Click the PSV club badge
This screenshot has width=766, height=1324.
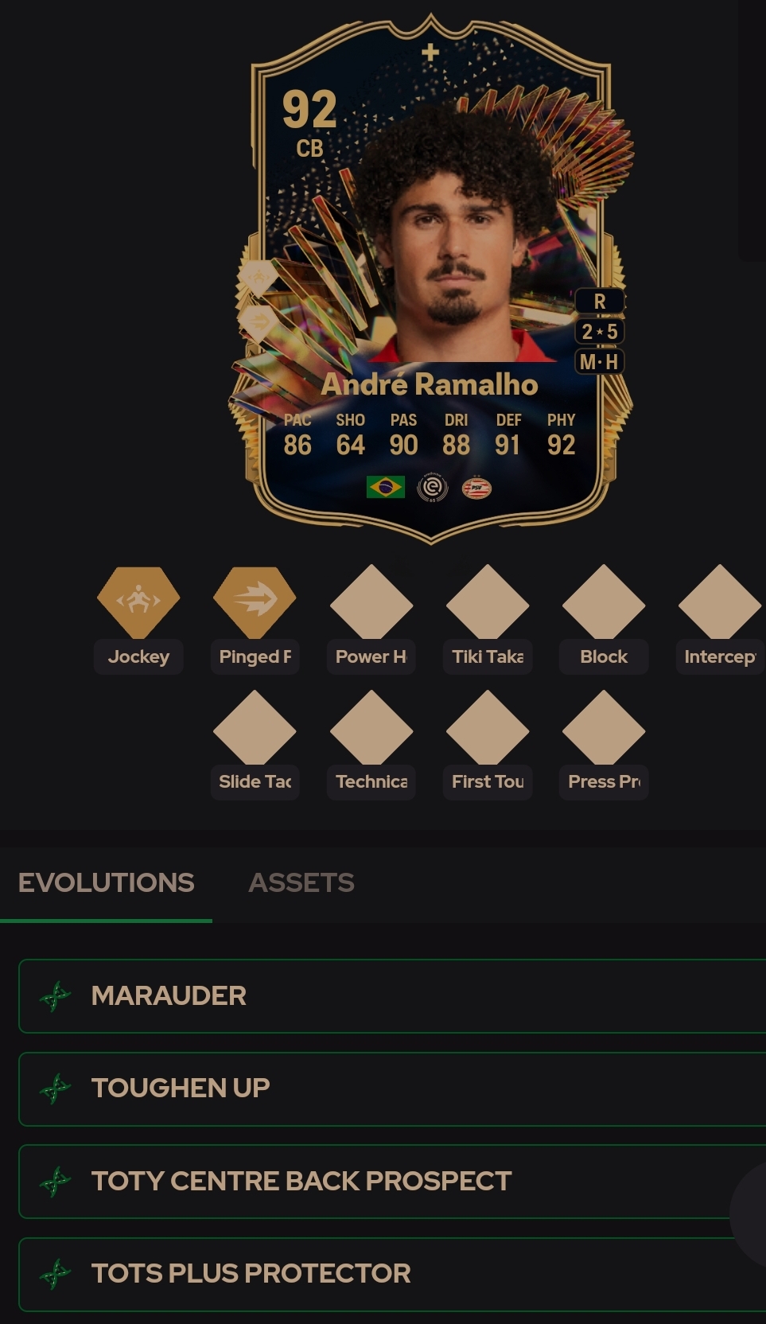coord(477,488)
